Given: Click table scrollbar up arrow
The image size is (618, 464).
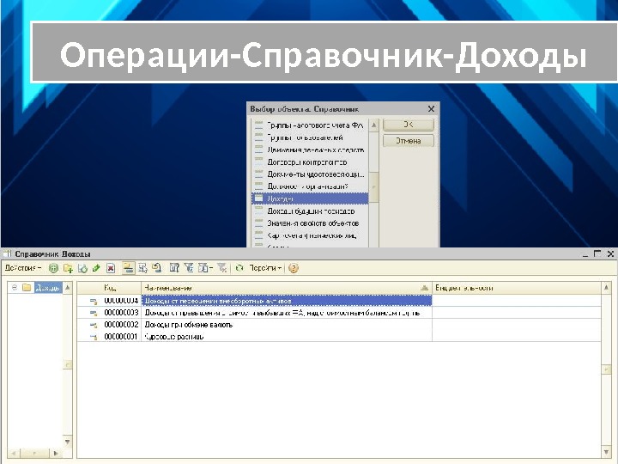Looking at the screenshot, I should pyautogui.click(x=606, y=288).
